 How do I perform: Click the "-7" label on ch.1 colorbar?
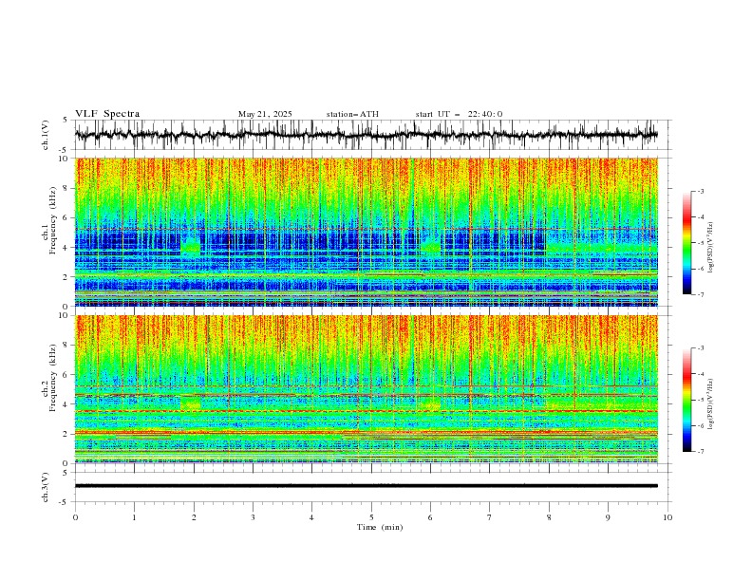pos(701,294)
